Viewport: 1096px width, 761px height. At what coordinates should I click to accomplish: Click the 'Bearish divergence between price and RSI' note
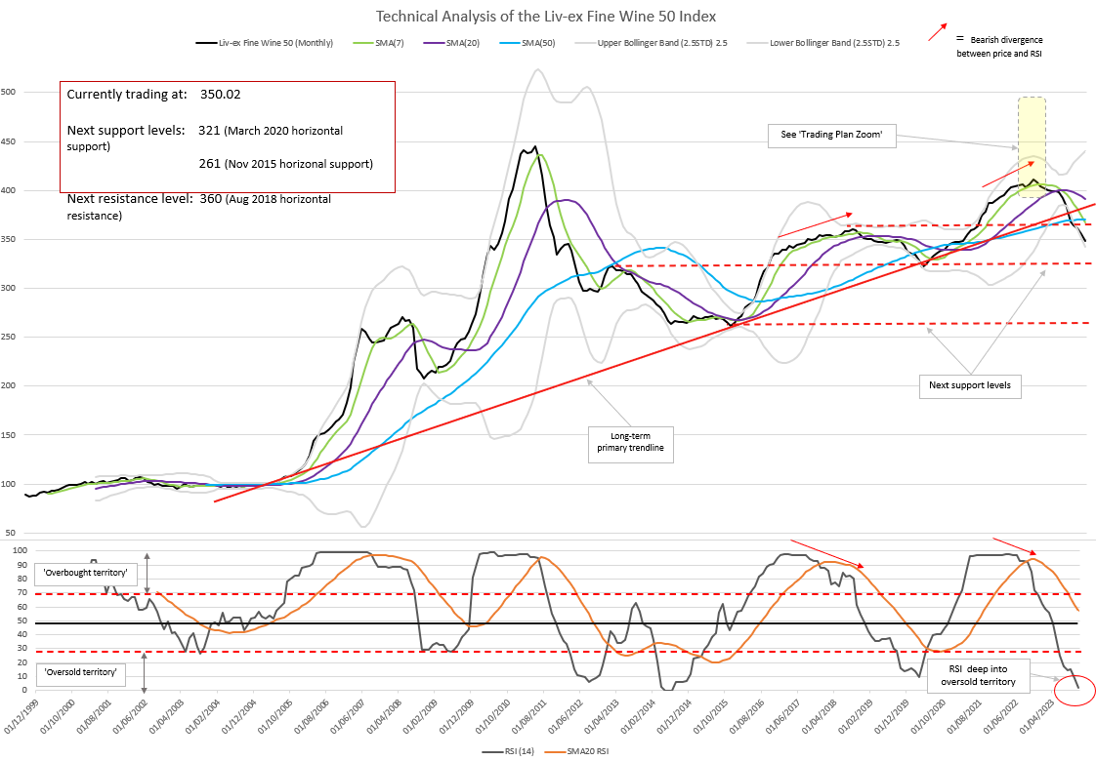[999, 46]
